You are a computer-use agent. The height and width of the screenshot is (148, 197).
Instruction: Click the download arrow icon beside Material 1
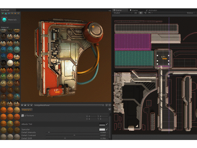point(110,110)
